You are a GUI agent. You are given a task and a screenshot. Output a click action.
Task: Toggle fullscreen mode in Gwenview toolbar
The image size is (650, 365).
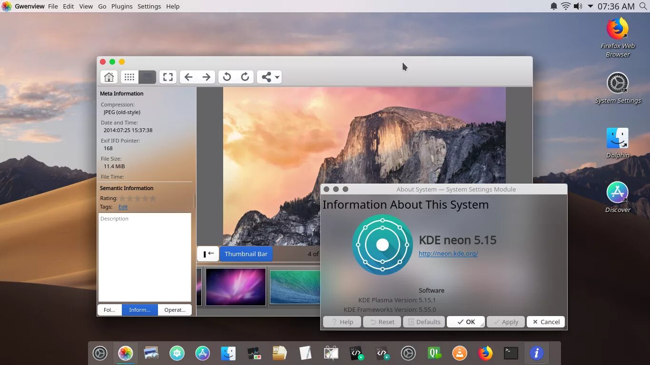point(168,77)
